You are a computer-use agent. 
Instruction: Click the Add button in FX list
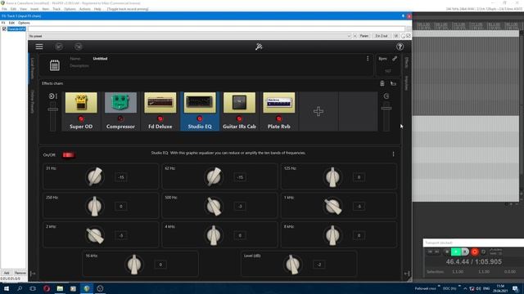click(7, 273)
